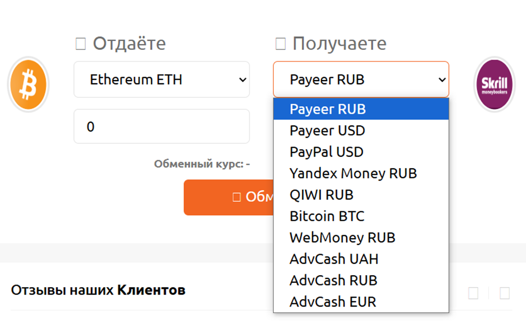
Task: Collapse the open Payeer RUB dropdown list
Action: (361, 79)
